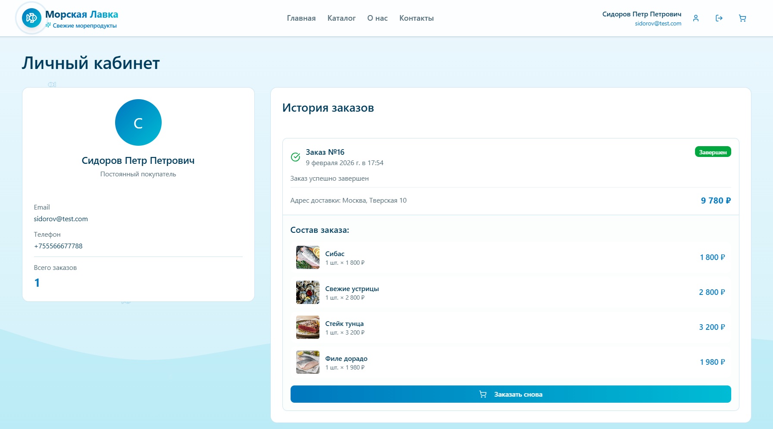
Task: Select the Сибас item name
Action: (x=335, y=254)
